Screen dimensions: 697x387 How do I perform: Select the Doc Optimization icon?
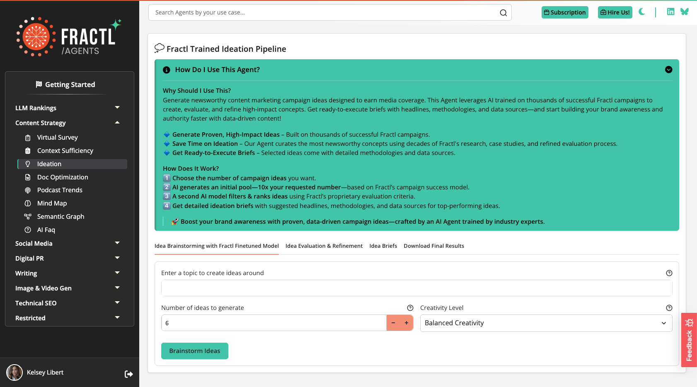click(27, 177)
